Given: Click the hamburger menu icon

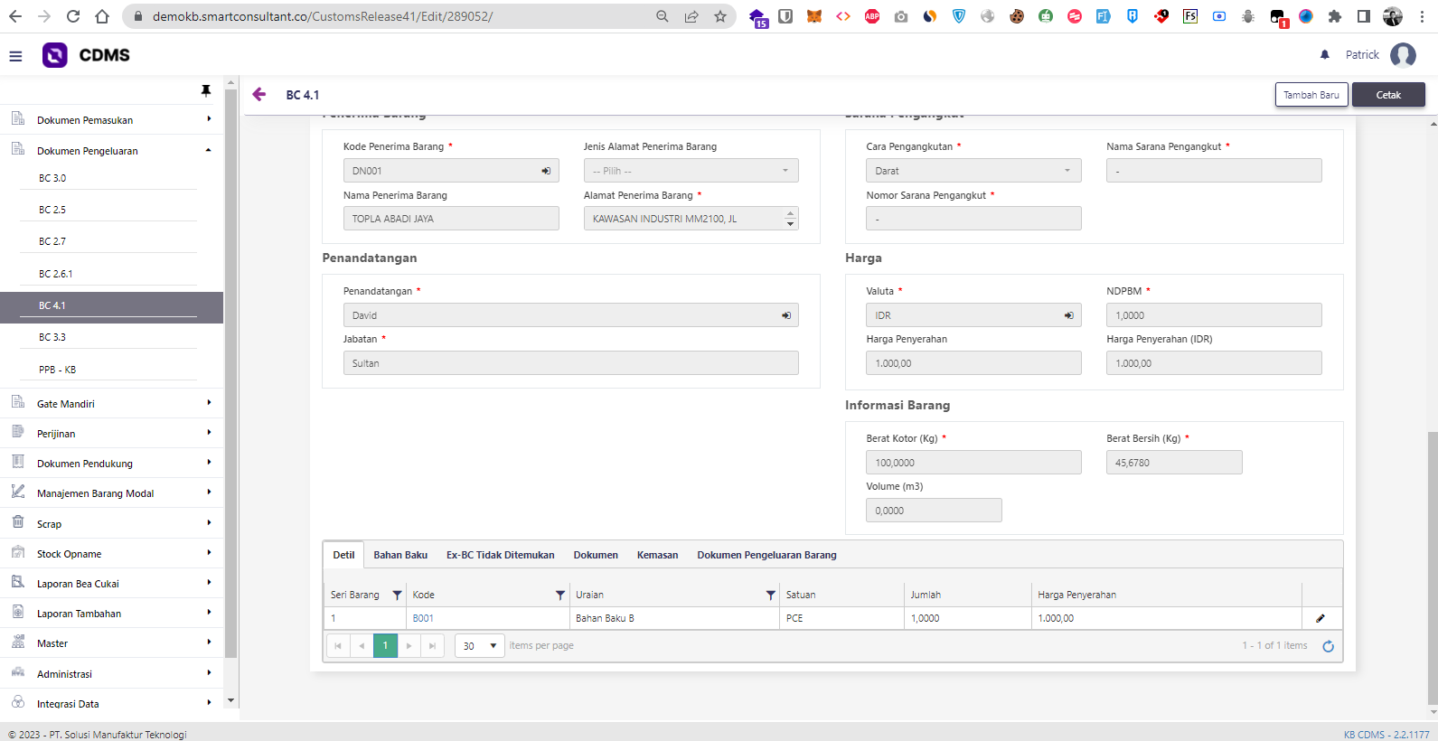Looking at the screenshot, I should (15, 56).
